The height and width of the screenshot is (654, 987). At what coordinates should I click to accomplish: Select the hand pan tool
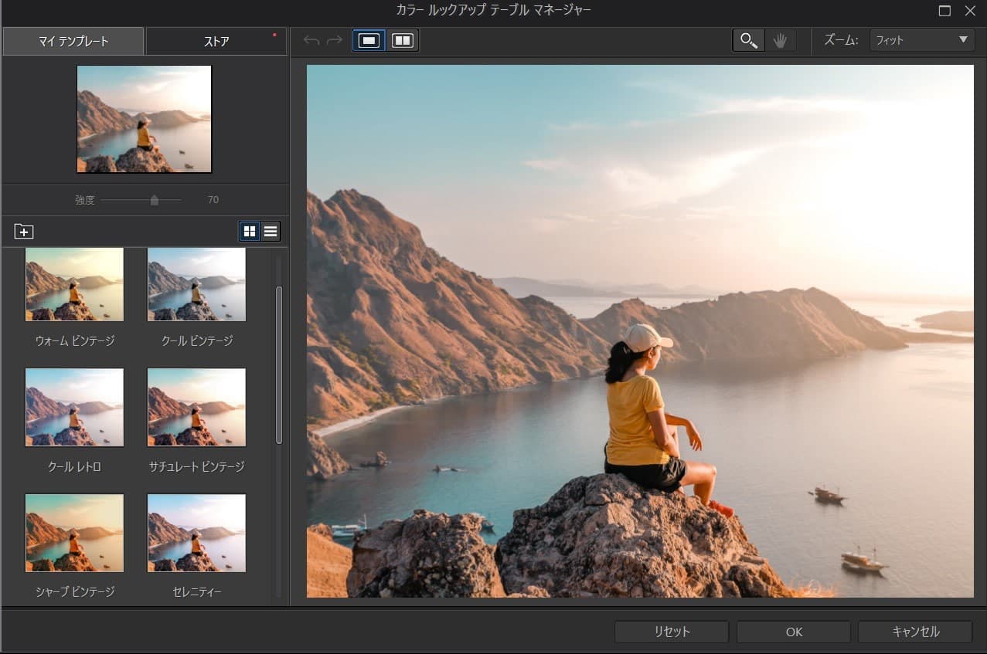tap(780, 40)
